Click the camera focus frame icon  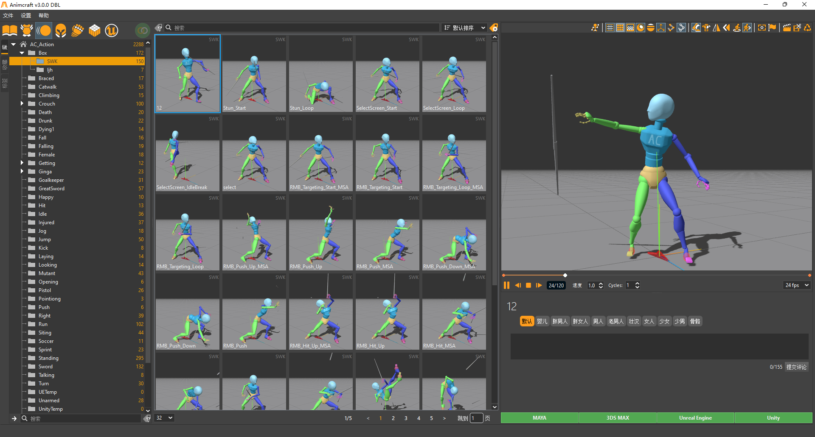762,28
